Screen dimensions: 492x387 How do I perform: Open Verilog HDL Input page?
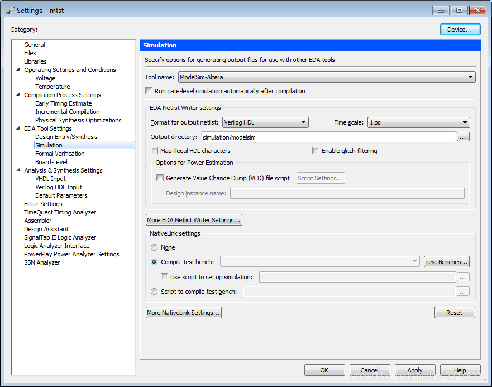point(59,187)
